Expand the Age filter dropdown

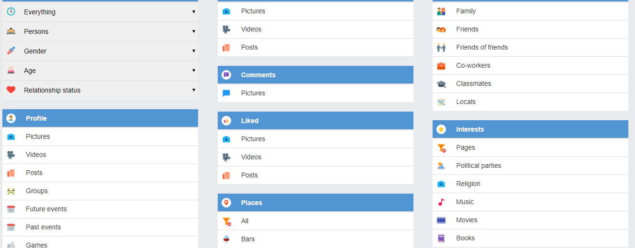194,71
